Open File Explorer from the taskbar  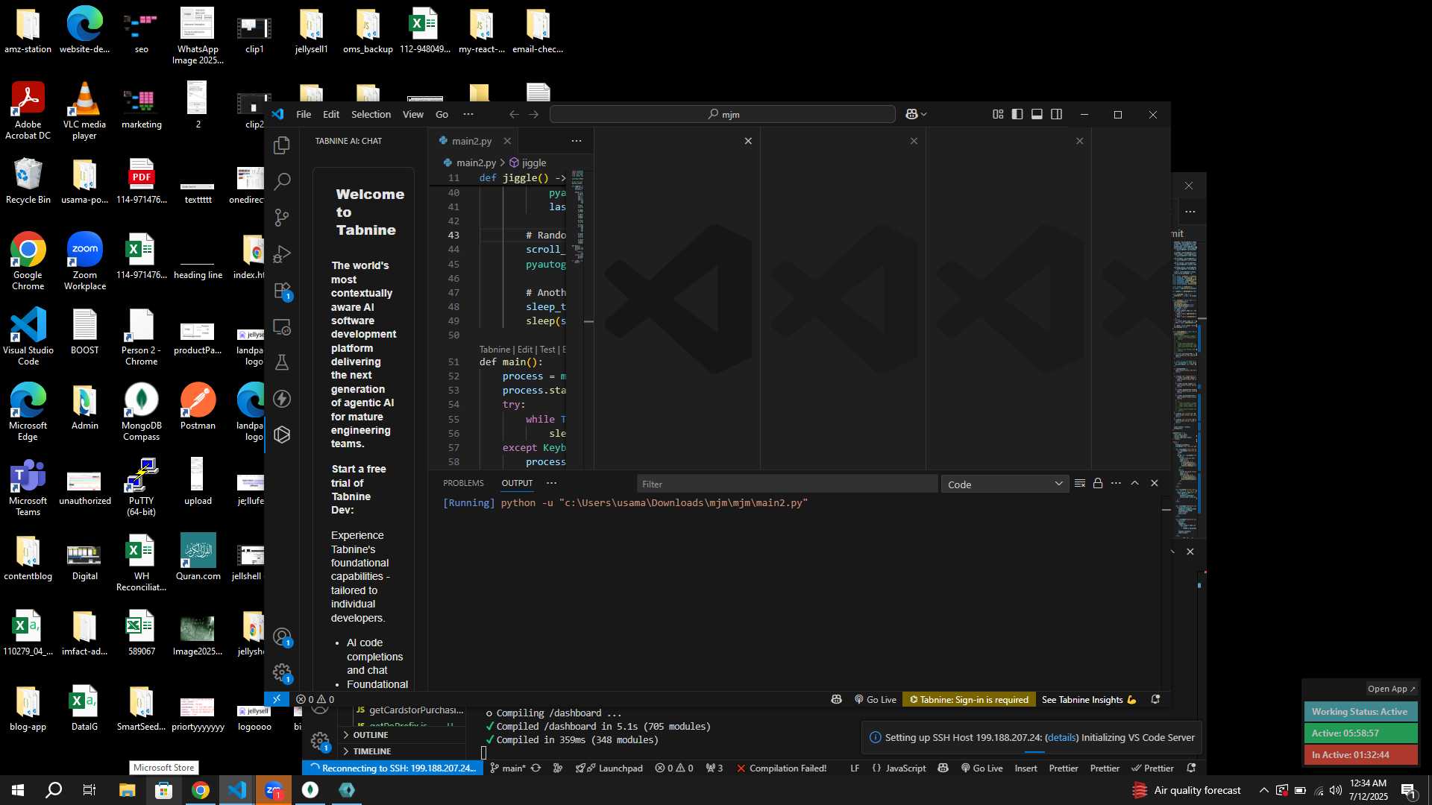[x=128, y=790]
